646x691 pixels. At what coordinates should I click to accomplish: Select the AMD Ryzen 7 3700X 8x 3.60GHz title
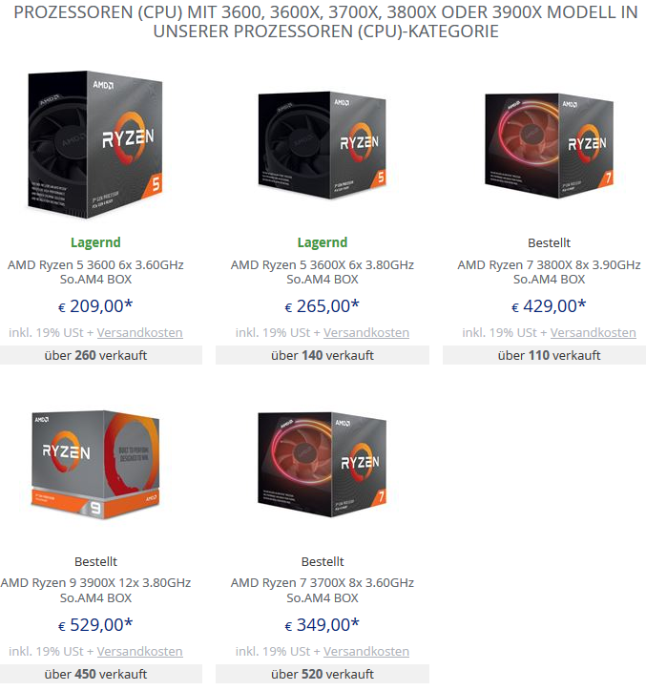322,590
